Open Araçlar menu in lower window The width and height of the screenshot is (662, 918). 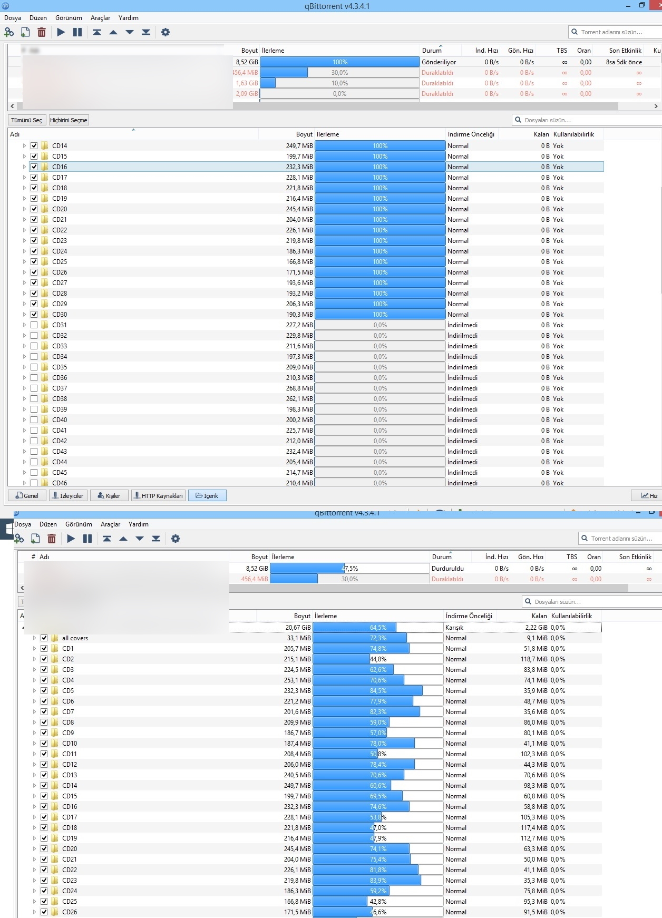click(110, 524)
